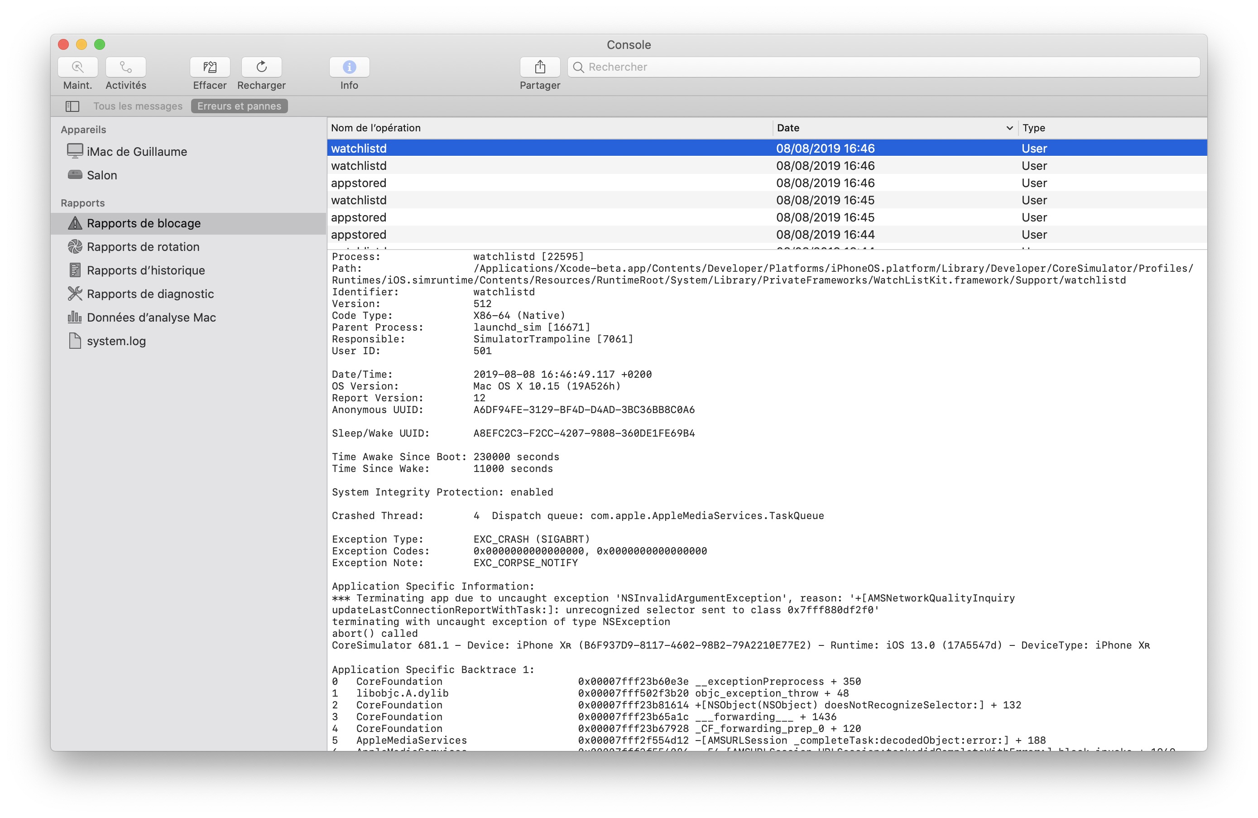
Task: Click the Date column sort chevron
Action: click(1009, 128)
